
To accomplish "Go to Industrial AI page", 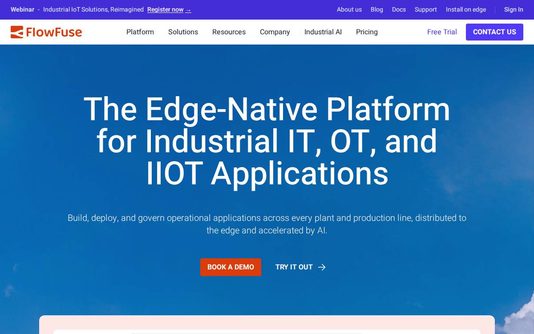I will pos(323,32).
